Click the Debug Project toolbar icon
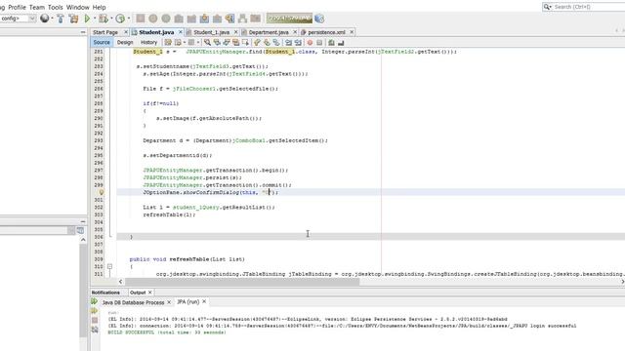625x351 pixels. 104,19
